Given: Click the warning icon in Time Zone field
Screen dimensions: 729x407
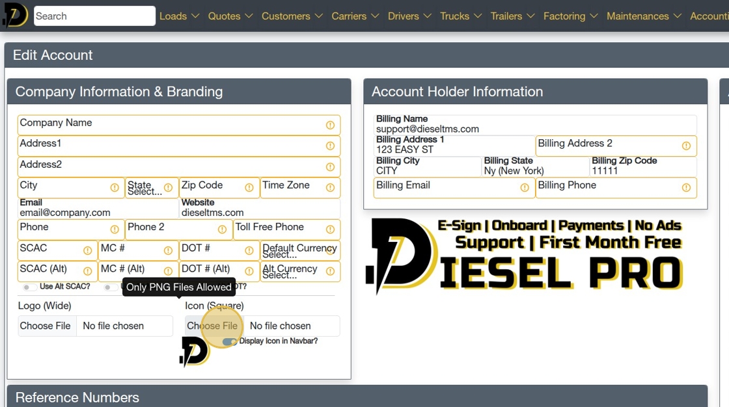Looking at the screenshot, I should point(330,188).
